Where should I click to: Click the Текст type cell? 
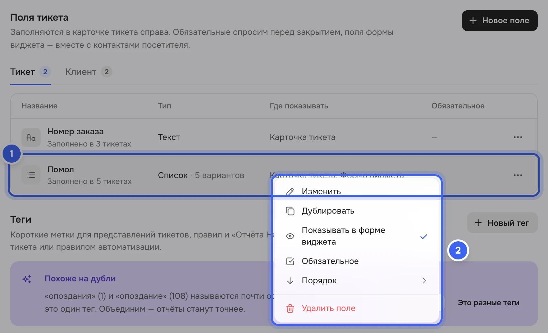click(x=169, y=137)
